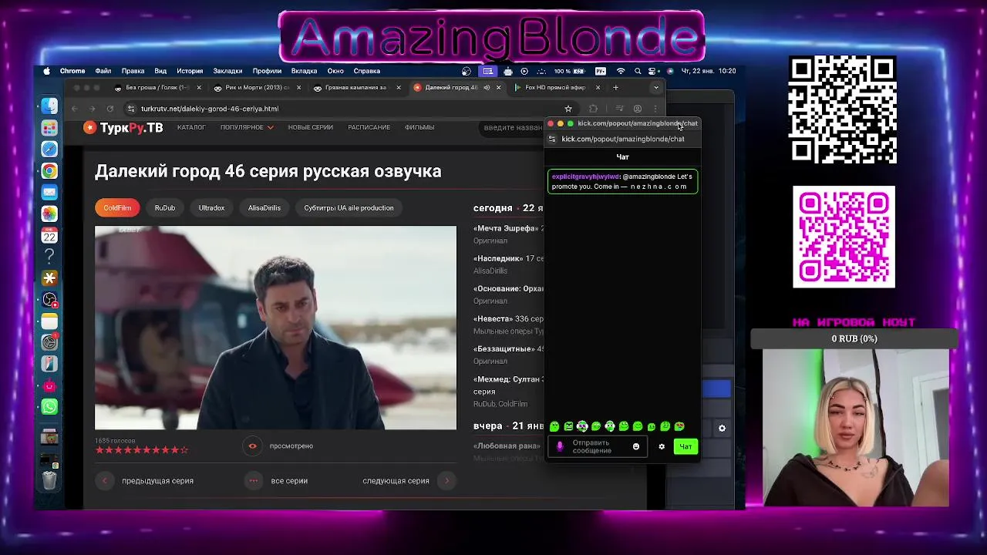
Task: Click КАТАЛОГ in site navigation
Action: pyautogui.click(x=191, y=127)
